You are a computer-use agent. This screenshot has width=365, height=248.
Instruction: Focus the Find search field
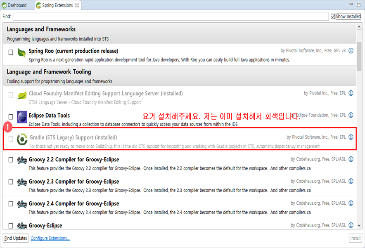coord(171,17)
